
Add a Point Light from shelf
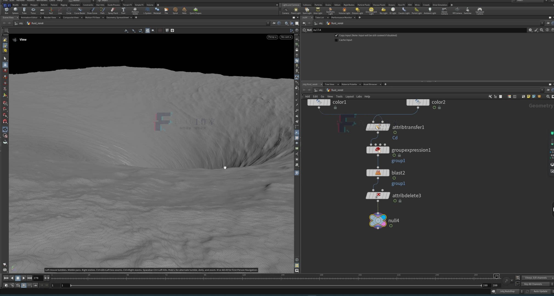[296, 10]
